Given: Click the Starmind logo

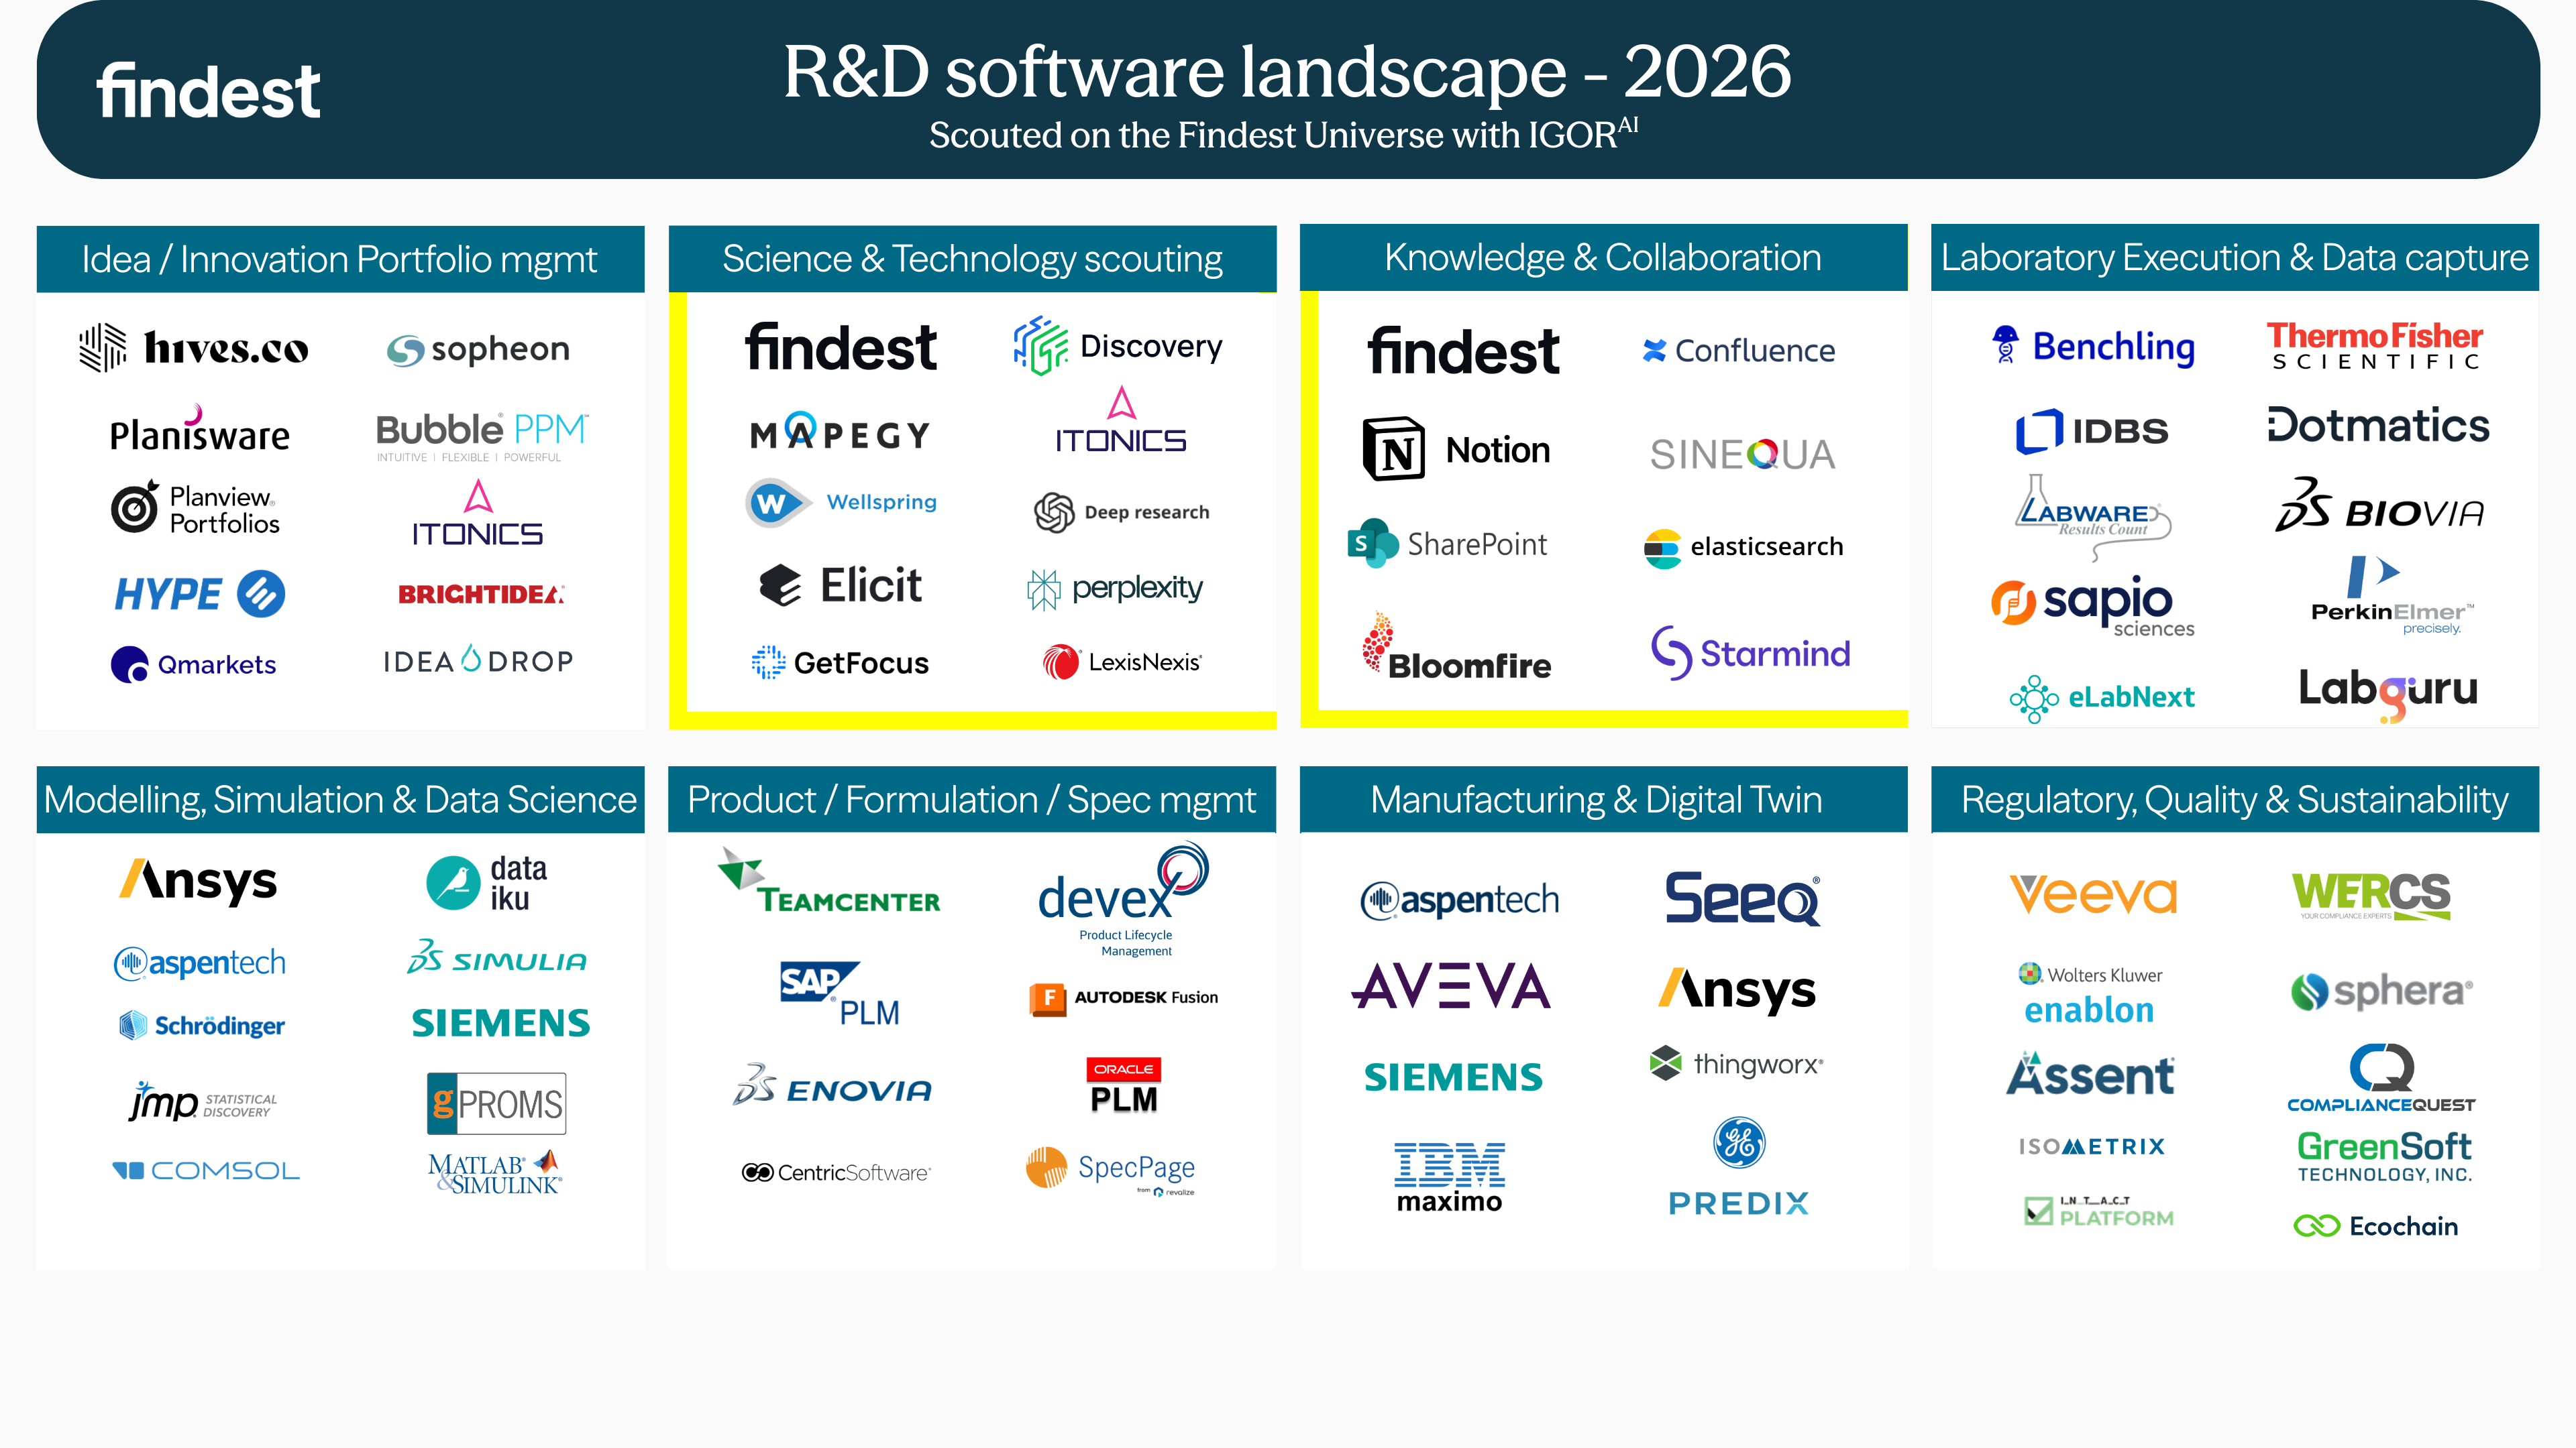Looking at the screenshot, I should [x=1750, y=654].
